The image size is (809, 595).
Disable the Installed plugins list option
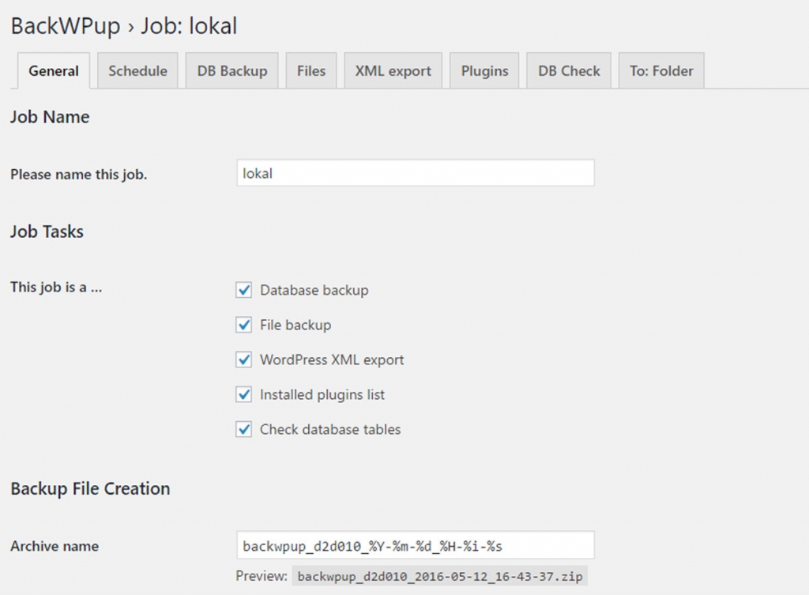tap(243, 394)
